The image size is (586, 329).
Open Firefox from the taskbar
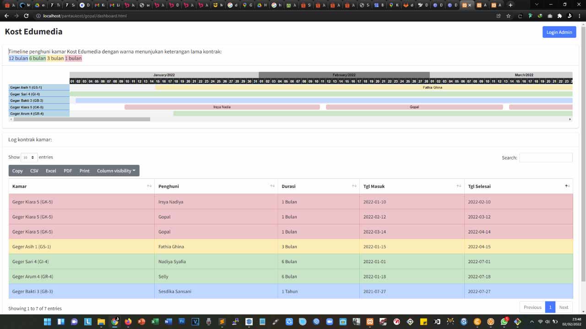[128, 322]
